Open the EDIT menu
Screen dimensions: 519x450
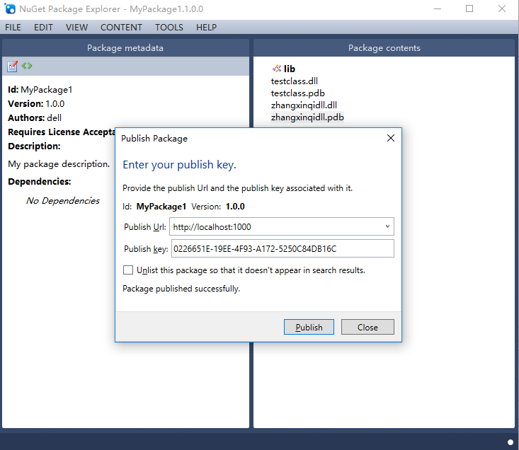click(43, 28)
